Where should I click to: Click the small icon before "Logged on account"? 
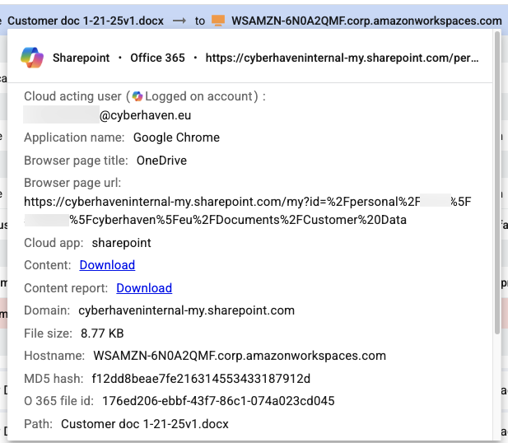coord(137,96)
